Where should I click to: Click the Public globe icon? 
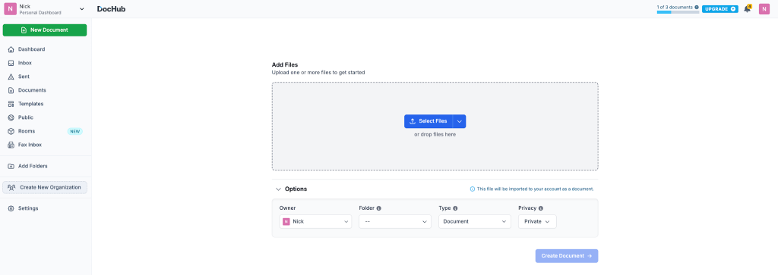click(11, 117)
